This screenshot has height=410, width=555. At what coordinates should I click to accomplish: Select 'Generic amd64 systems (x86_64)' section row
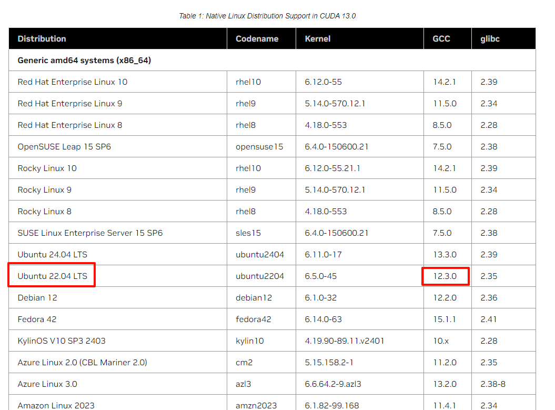coord(272,60)
